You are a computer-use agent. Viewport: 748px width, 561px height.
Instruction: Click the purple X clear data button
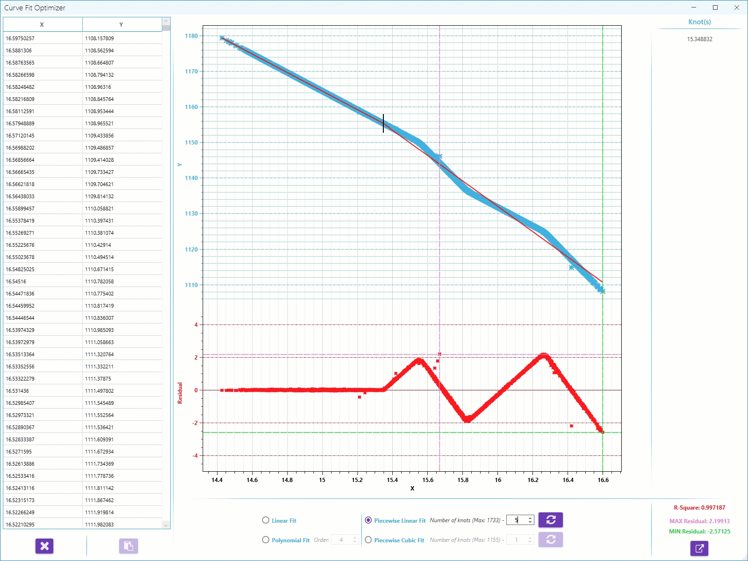point(44,546)
